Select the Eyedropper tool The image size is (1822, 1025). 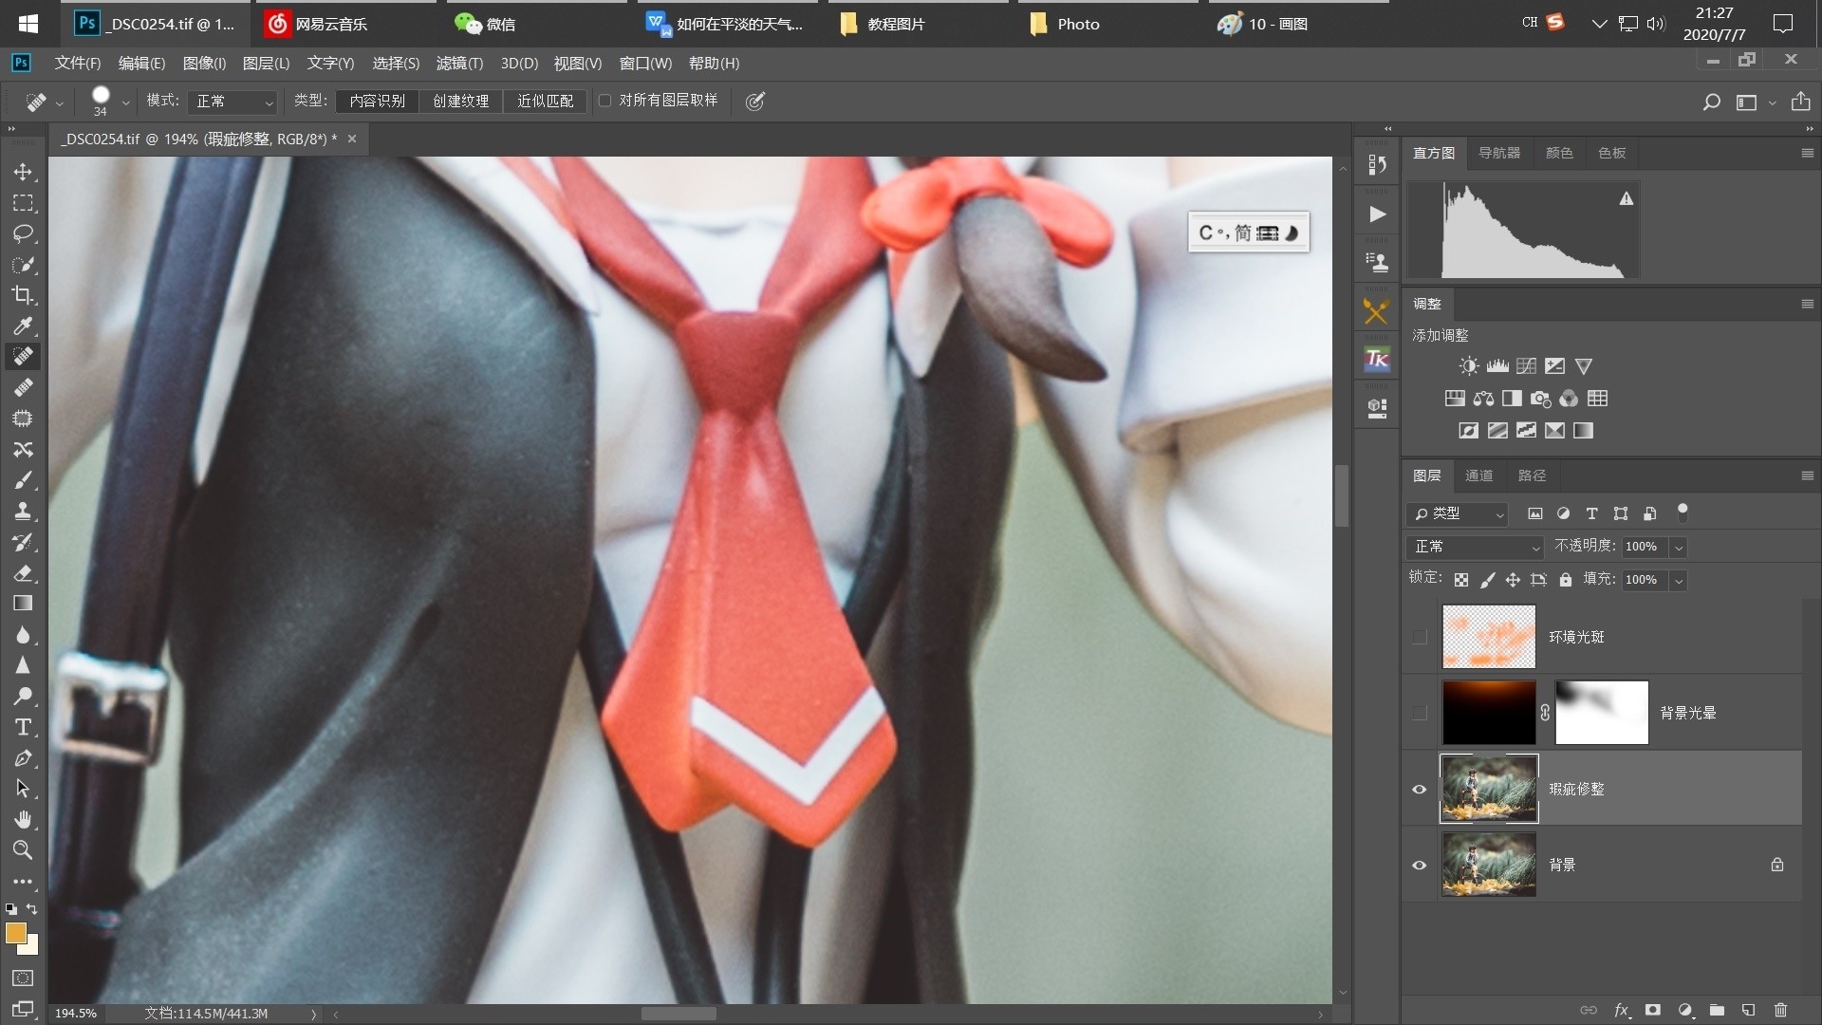[23, 326]
